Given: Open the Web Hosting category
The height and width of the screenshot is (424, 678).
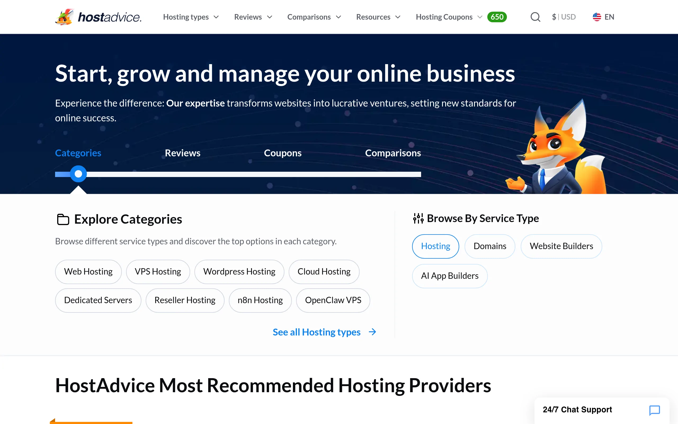Looking at the screenshot, I should (88, 272).
